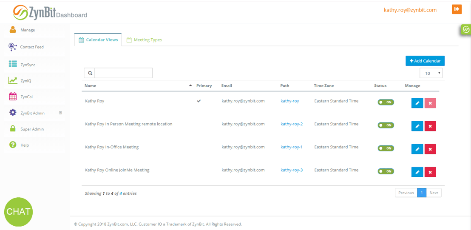Image resolution: width=471 pixels, height=230 pixels.
Task: Open the entries-per-page dropdown showing 10
Action: tap(431, 73)
